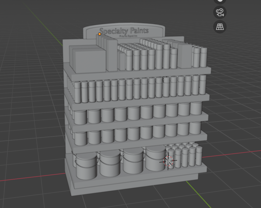This screenshot has height=208, width=261.
Task: Select the rightmost spray can on the bottom shelf
Action: (x=199, y=156)
